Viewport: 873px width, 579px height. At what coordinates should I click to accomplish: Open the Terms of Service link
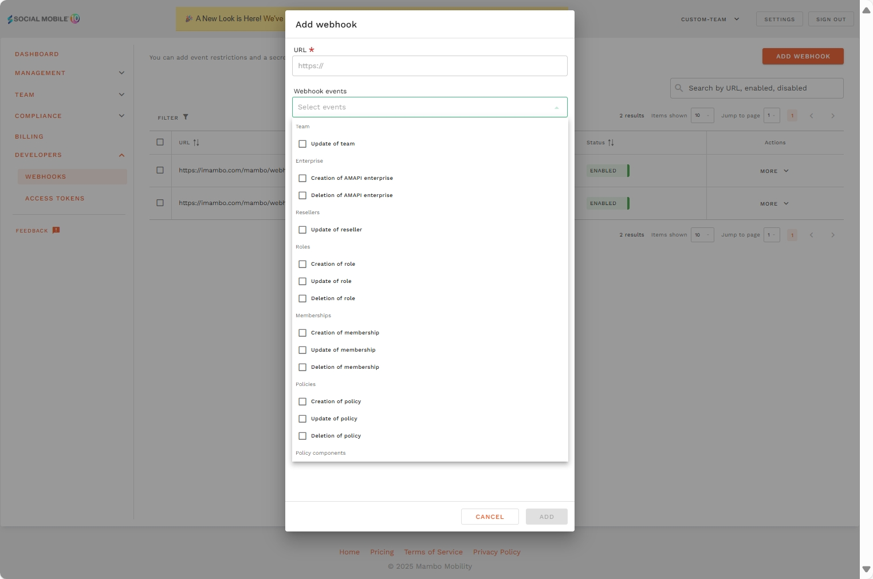tap(433, 552)
